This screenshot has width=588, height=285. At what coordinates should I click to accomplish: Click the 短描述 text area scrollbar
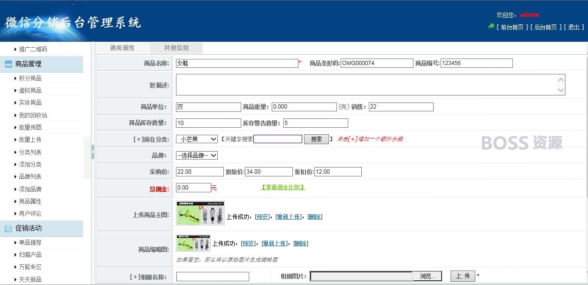(561, 85)
